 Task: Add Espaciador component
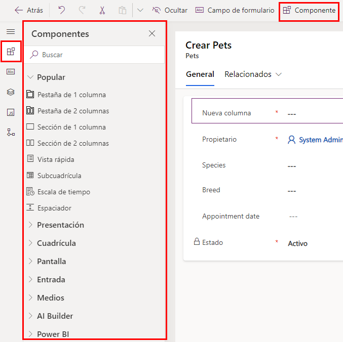(x=49, y=208)
